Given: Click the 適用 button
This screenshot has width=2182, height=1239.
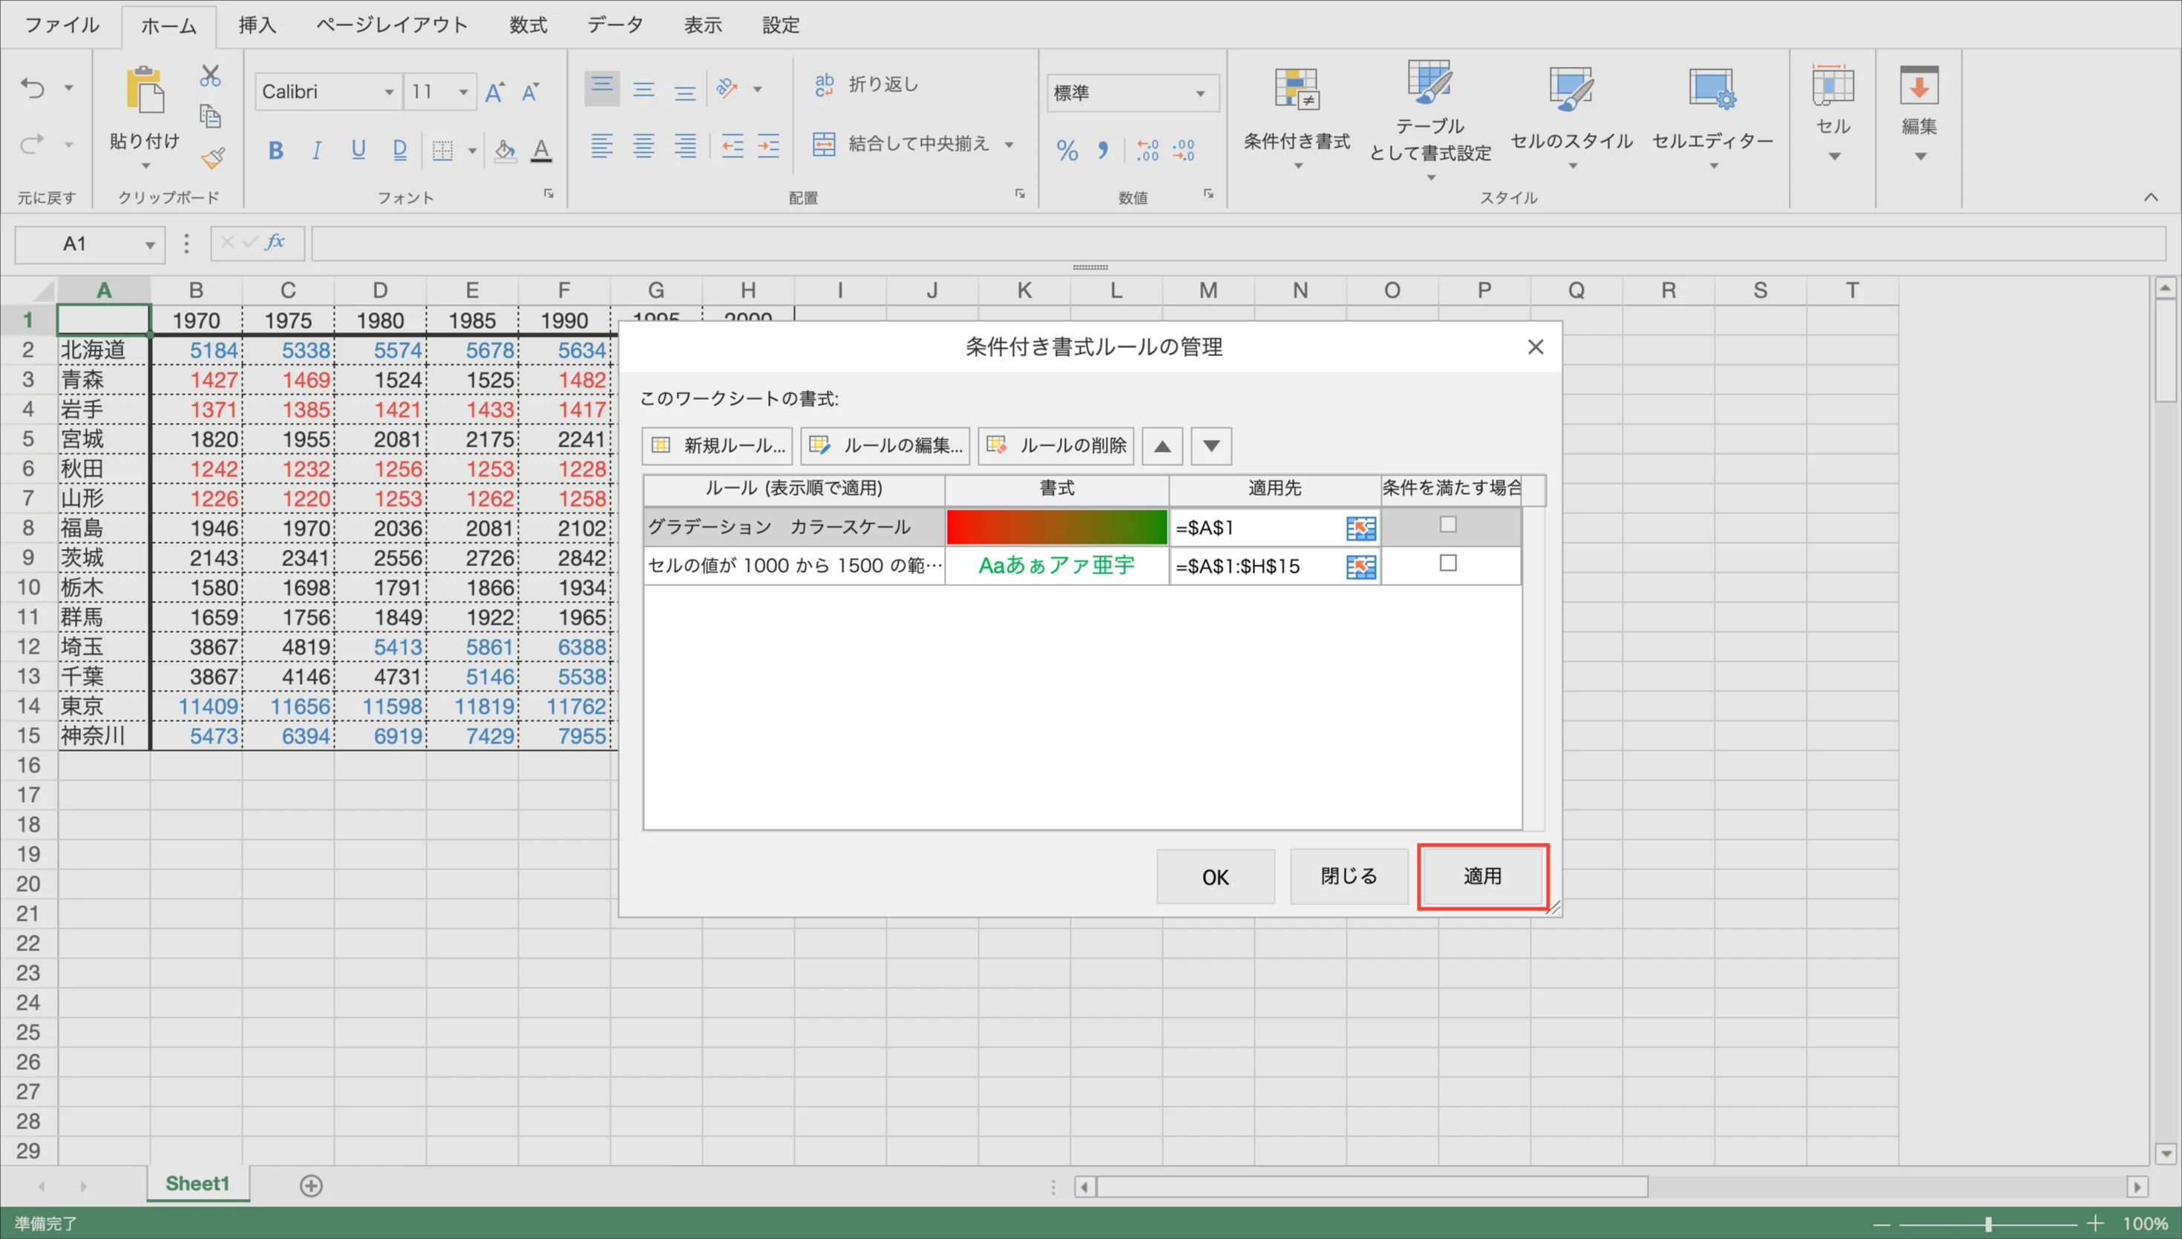Looking at the screenshot, I should 1481,876.
